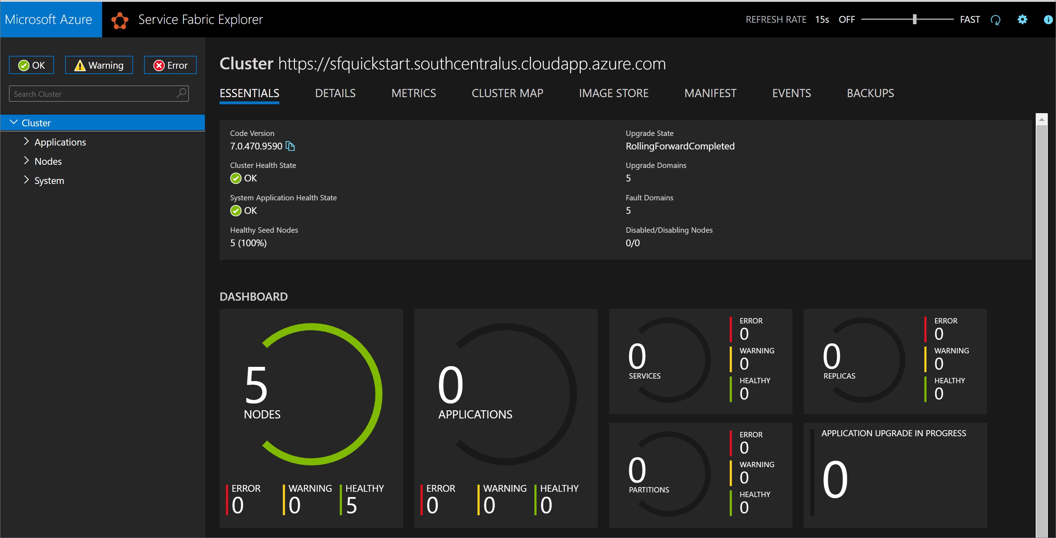Open the IMAGE STORE section
The image size is (1056, 538).
point(613,93)
